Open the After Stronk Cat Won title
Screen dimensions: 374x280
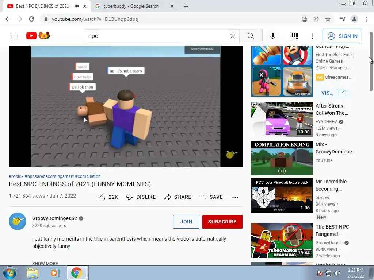[x=332, y=109]
